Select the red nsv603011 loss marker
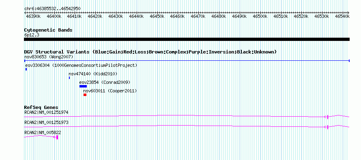 [x=85, y=95]
